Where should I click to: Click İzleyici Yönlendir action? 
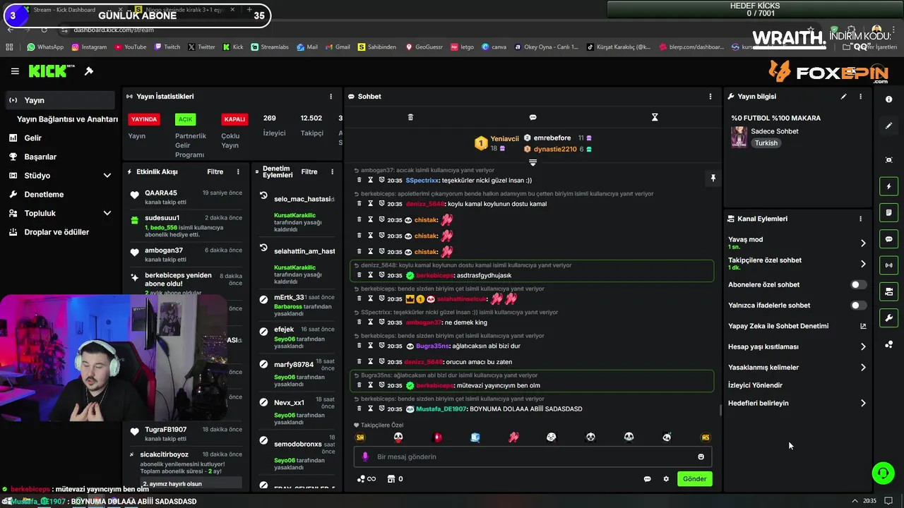click(755, 385)
